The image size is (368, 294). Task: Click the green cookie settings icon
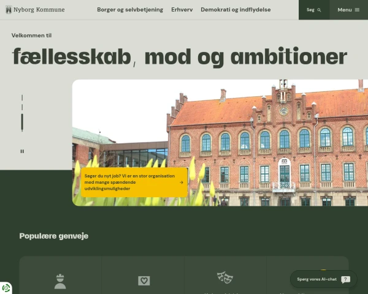click(6, 288)
